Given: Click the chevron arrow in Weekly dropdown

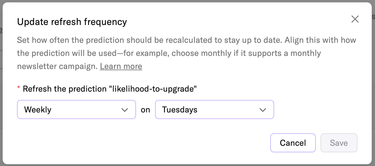Looking at the screenshot, I should point(125,110).
